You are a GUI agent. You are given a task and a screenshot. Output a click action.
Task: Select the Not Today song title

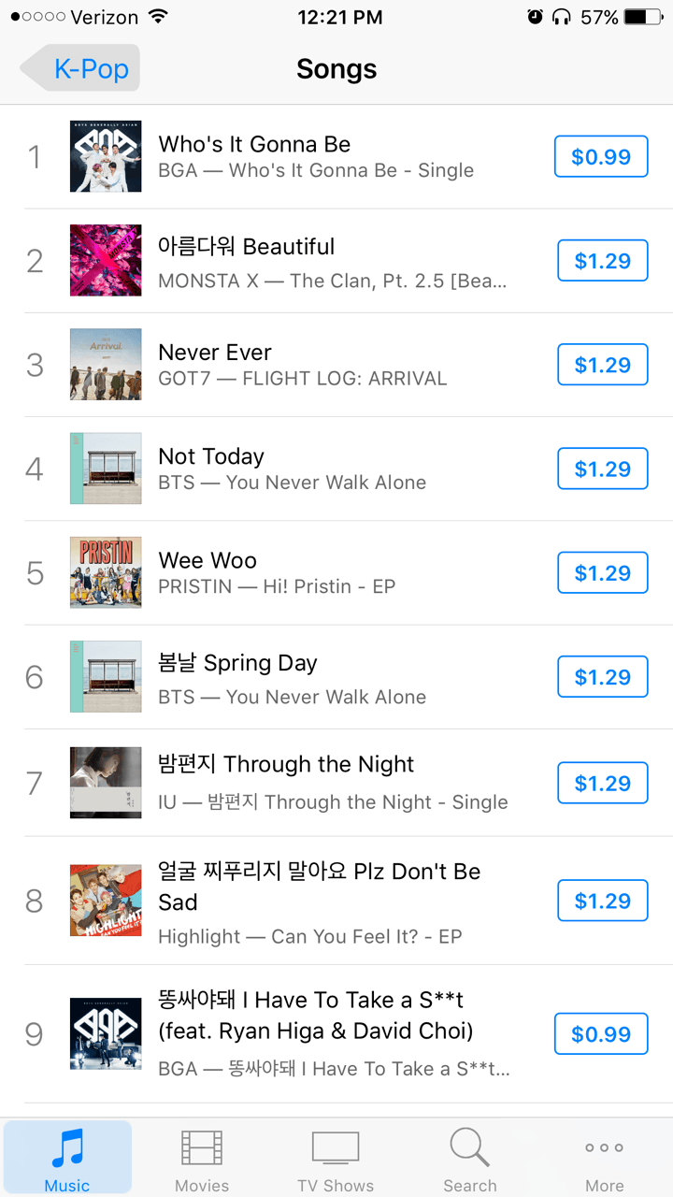click(211, 456)
